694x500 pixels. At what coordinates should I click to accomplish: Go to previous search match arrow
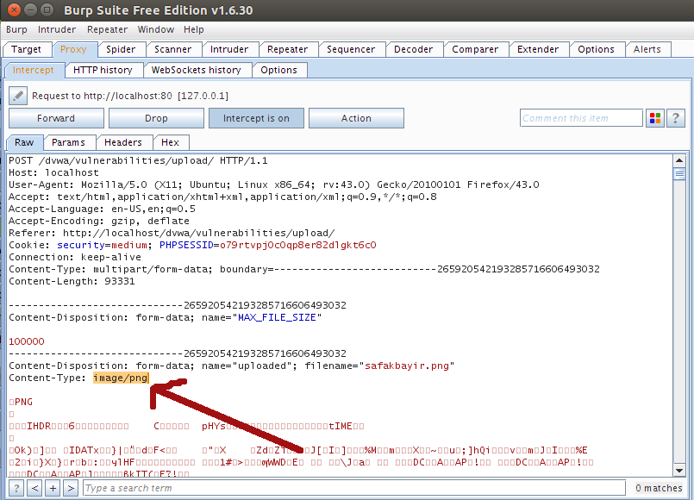click(x=35, y=488)
